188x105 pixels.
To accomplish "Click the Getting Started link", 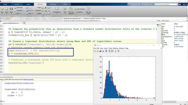I will pos(28,79).
